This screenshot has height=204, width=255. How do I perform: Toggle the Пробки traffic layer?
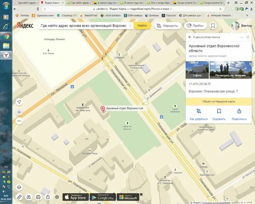pos(195,26)
